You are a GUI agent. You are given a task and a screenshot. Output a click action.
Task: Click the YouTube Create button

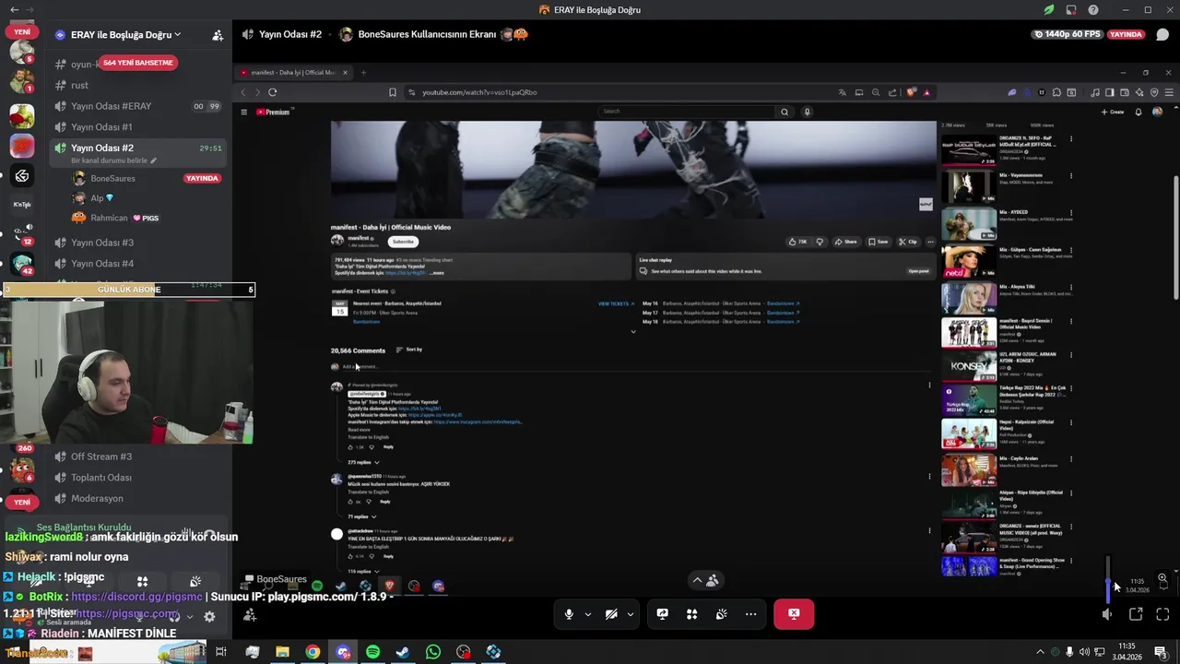(1113, 112)
